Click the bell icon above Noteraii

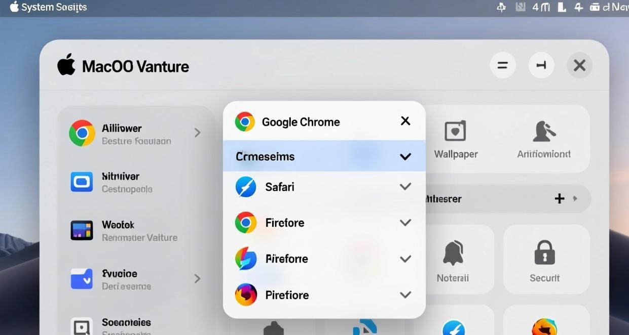(453, 253)
